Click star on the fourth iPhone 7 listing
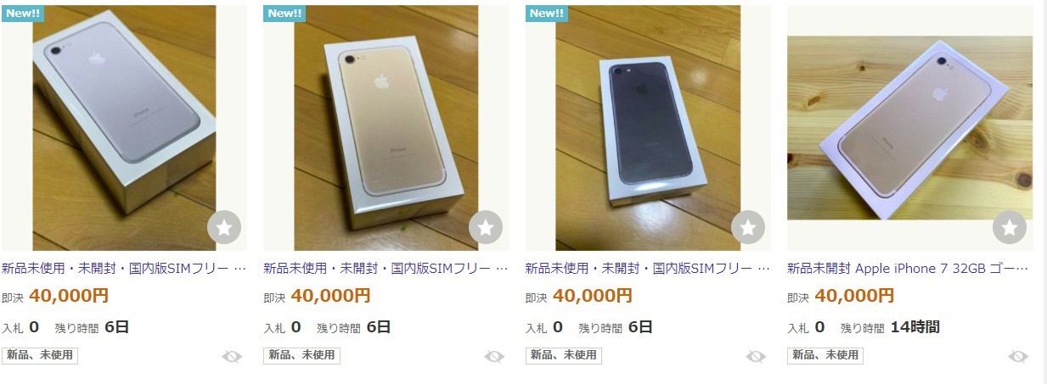 click(1010, 227)
